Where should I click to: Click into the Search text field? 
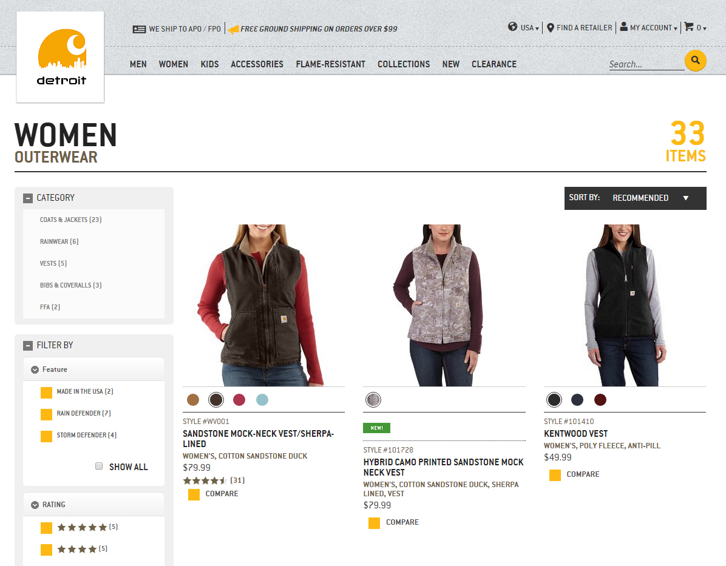tap(645, 64)
